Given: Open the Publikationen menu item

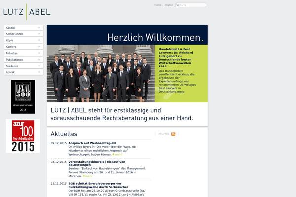Looking at the screenshot, I should [23, 60].
